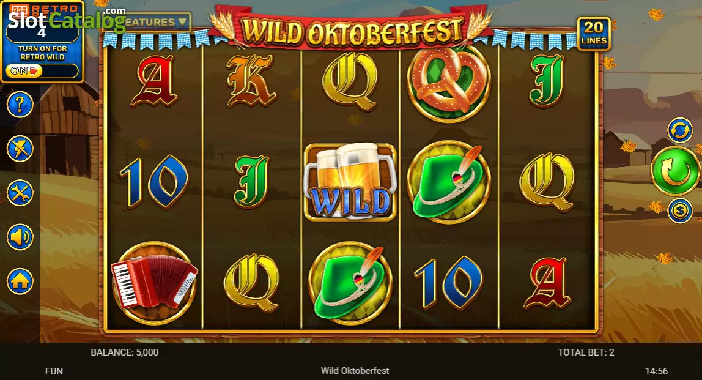Click the Total Bet amount
The image size is (702, 380).
586,352
